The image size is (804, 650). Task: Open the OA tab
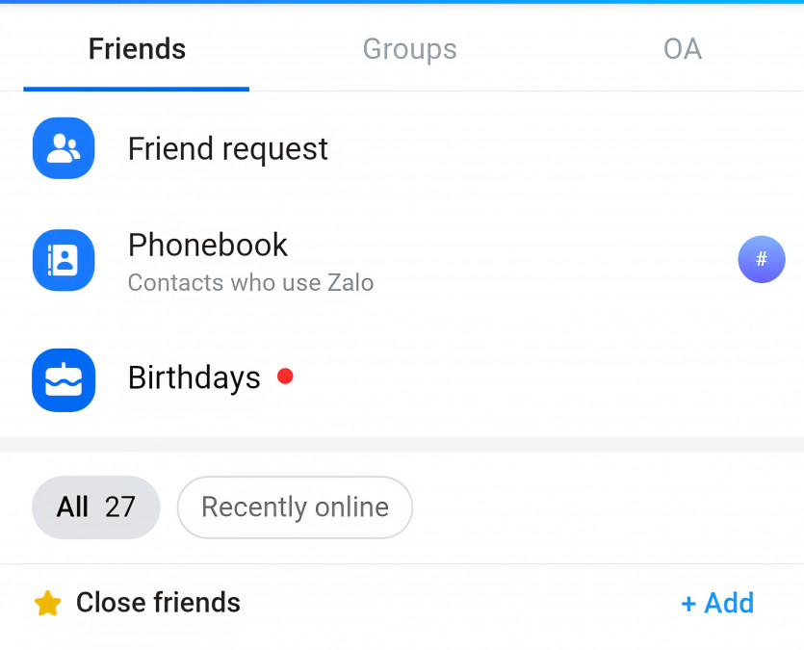click(x=683, y=49)
